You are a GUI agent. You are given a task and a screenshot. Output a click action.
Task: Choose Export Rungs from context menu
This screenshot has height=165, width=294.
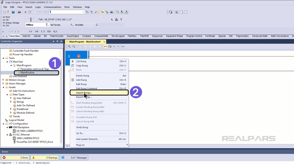99,97
